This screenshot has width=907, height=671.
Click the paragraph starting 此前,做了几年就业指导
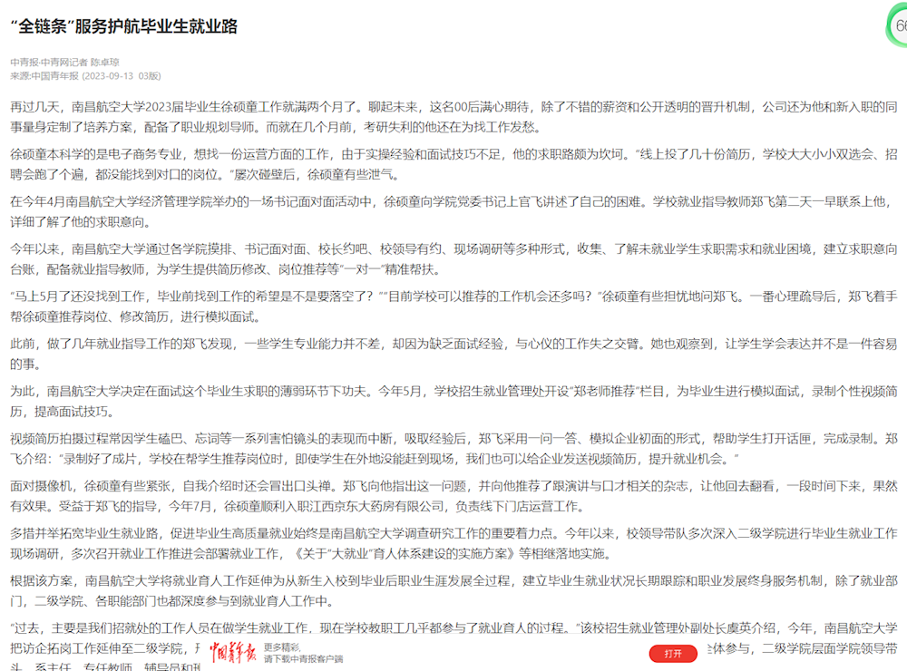tap(453, 354)
